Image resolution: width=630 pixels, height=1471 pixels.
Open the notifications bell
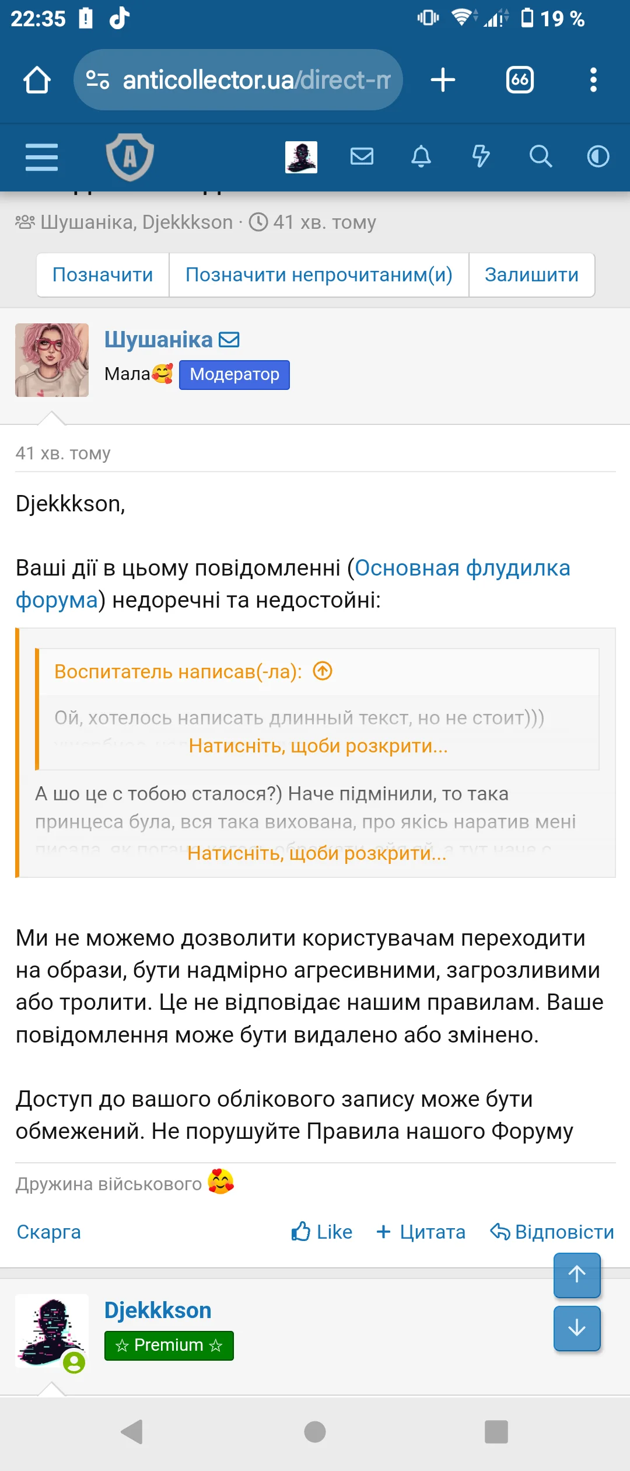[421, 156]
